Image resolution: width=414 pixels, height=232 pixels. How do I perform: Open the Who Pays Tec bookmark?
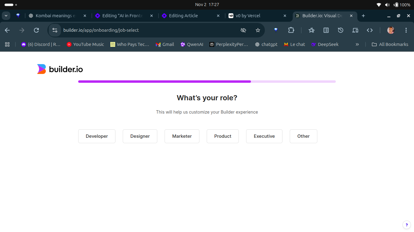tap(130, 44)
